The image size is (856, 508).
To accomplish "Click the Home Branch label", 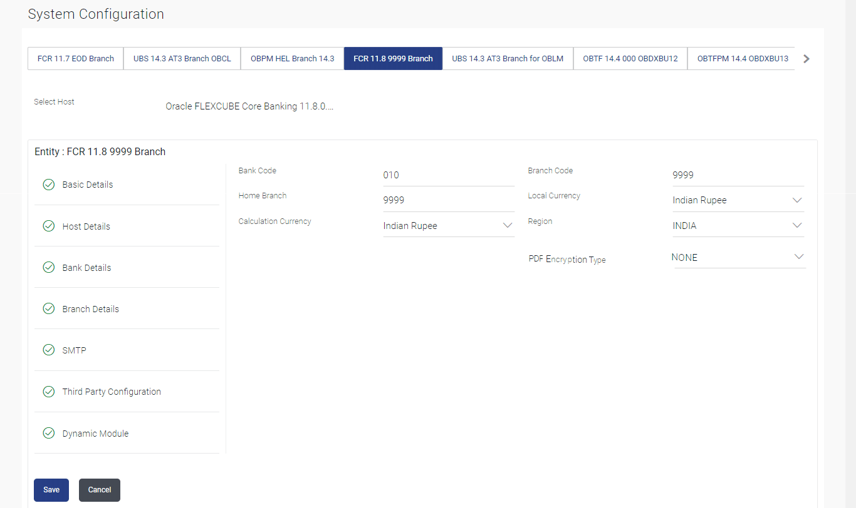I will click(263, 195).
